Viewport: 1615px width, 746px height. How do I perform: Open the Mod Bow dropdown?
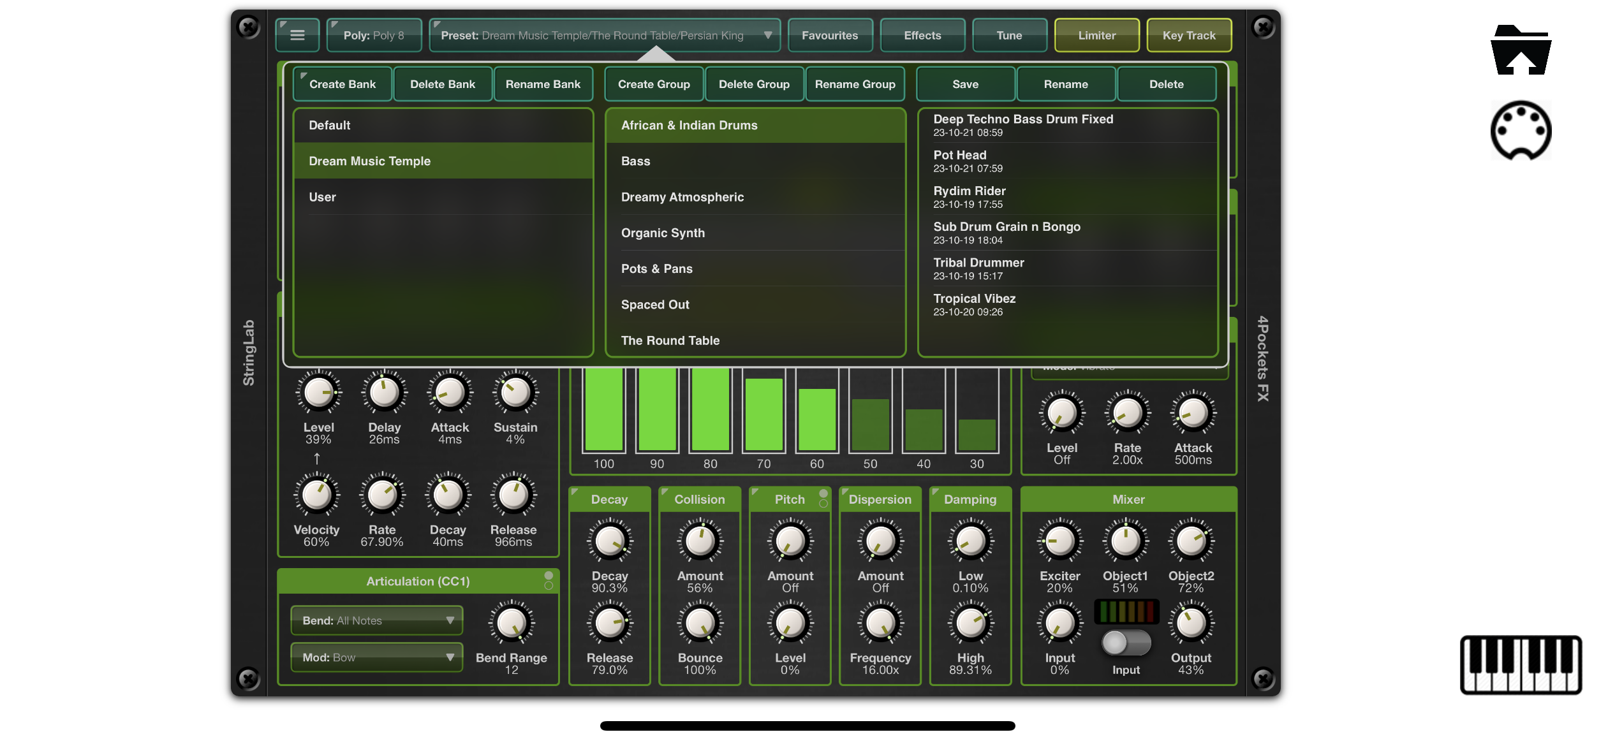[376, 657]
